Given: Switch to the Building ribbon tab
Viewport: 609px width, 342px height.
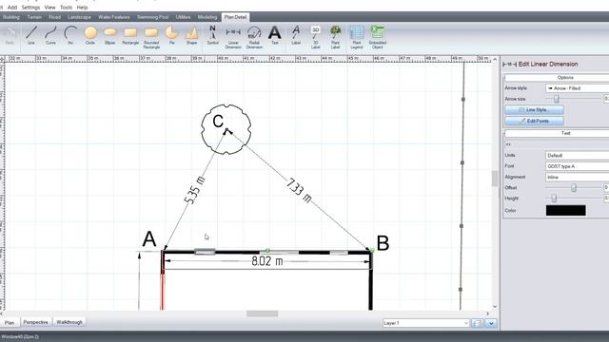Looking at the screenshot, I should pos(10,17).
